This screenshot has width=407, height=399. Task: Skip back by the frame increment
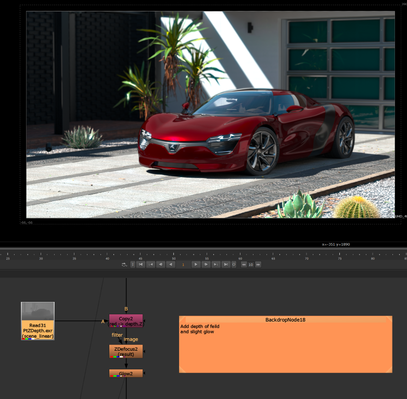coord(243,264)
